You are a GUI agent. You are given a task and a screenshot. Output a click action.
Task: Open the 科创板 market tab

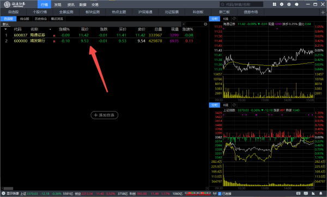tap(198, 12)
